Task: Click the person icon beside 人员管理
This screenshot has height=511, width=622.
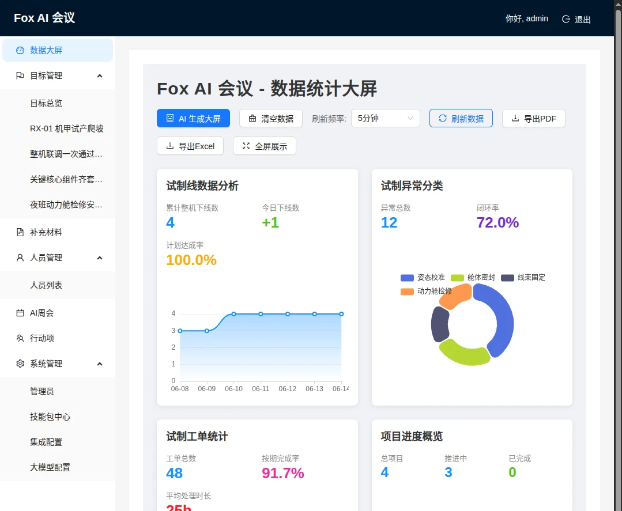Action: click(20, 258)
